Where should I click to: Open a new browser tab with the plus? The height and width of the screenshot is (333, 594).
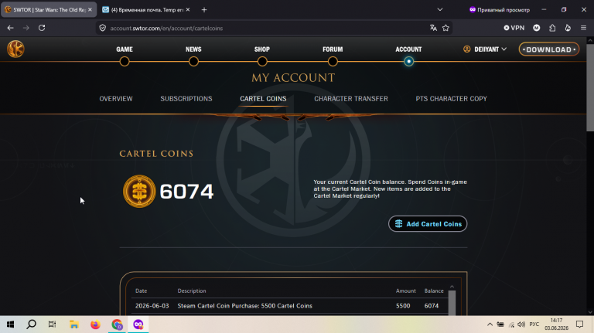tap(204, 10)
